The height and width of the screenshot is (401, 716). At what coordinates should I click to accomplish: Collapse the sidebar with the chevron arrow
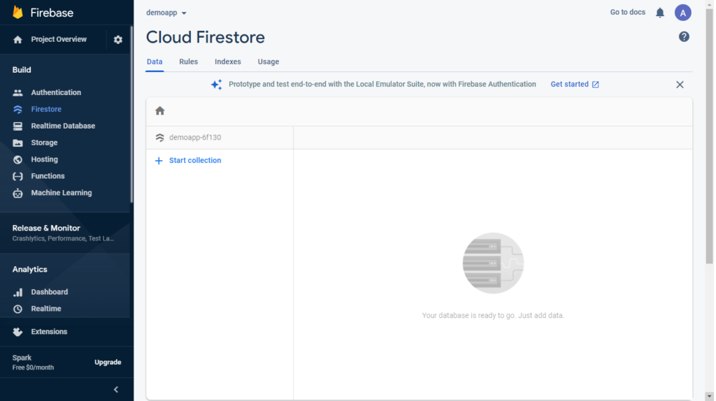coord(116,390)
